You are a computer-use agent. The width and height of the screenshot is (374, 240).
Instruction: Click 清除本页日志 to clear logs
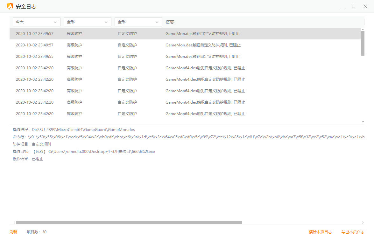click(x=320, y=232)
